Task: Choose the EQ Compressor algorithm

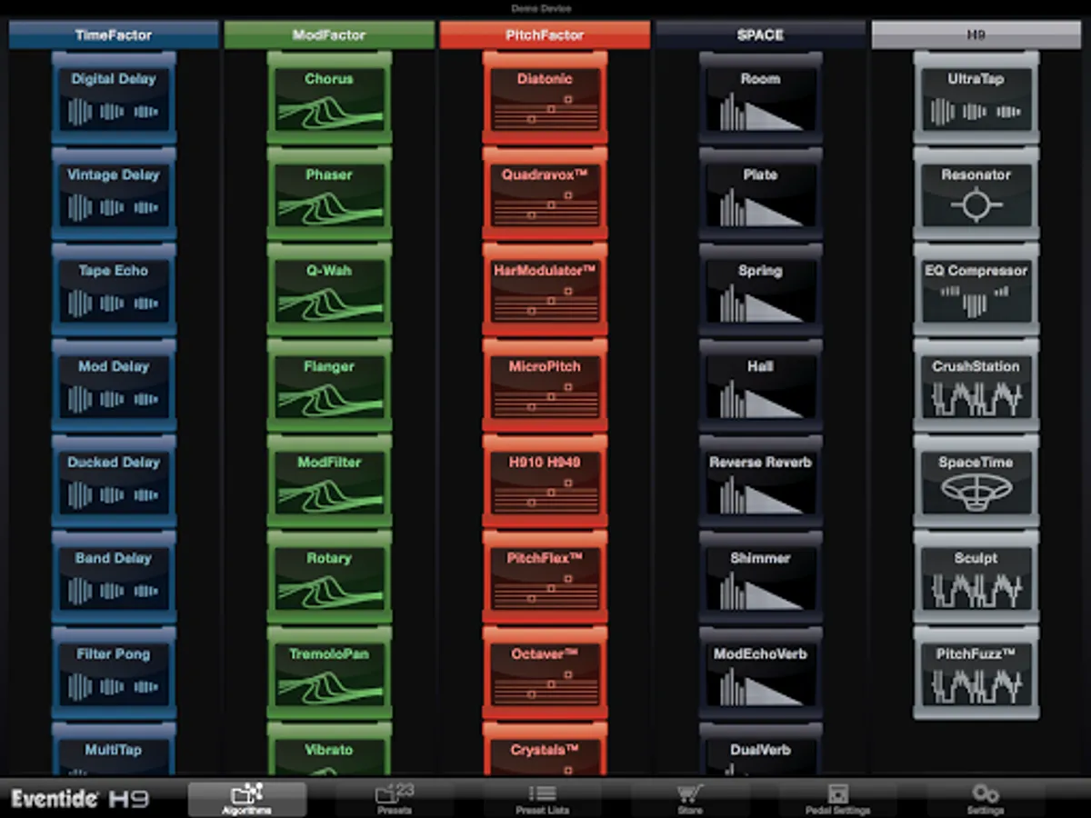Action: click(976, 290)
